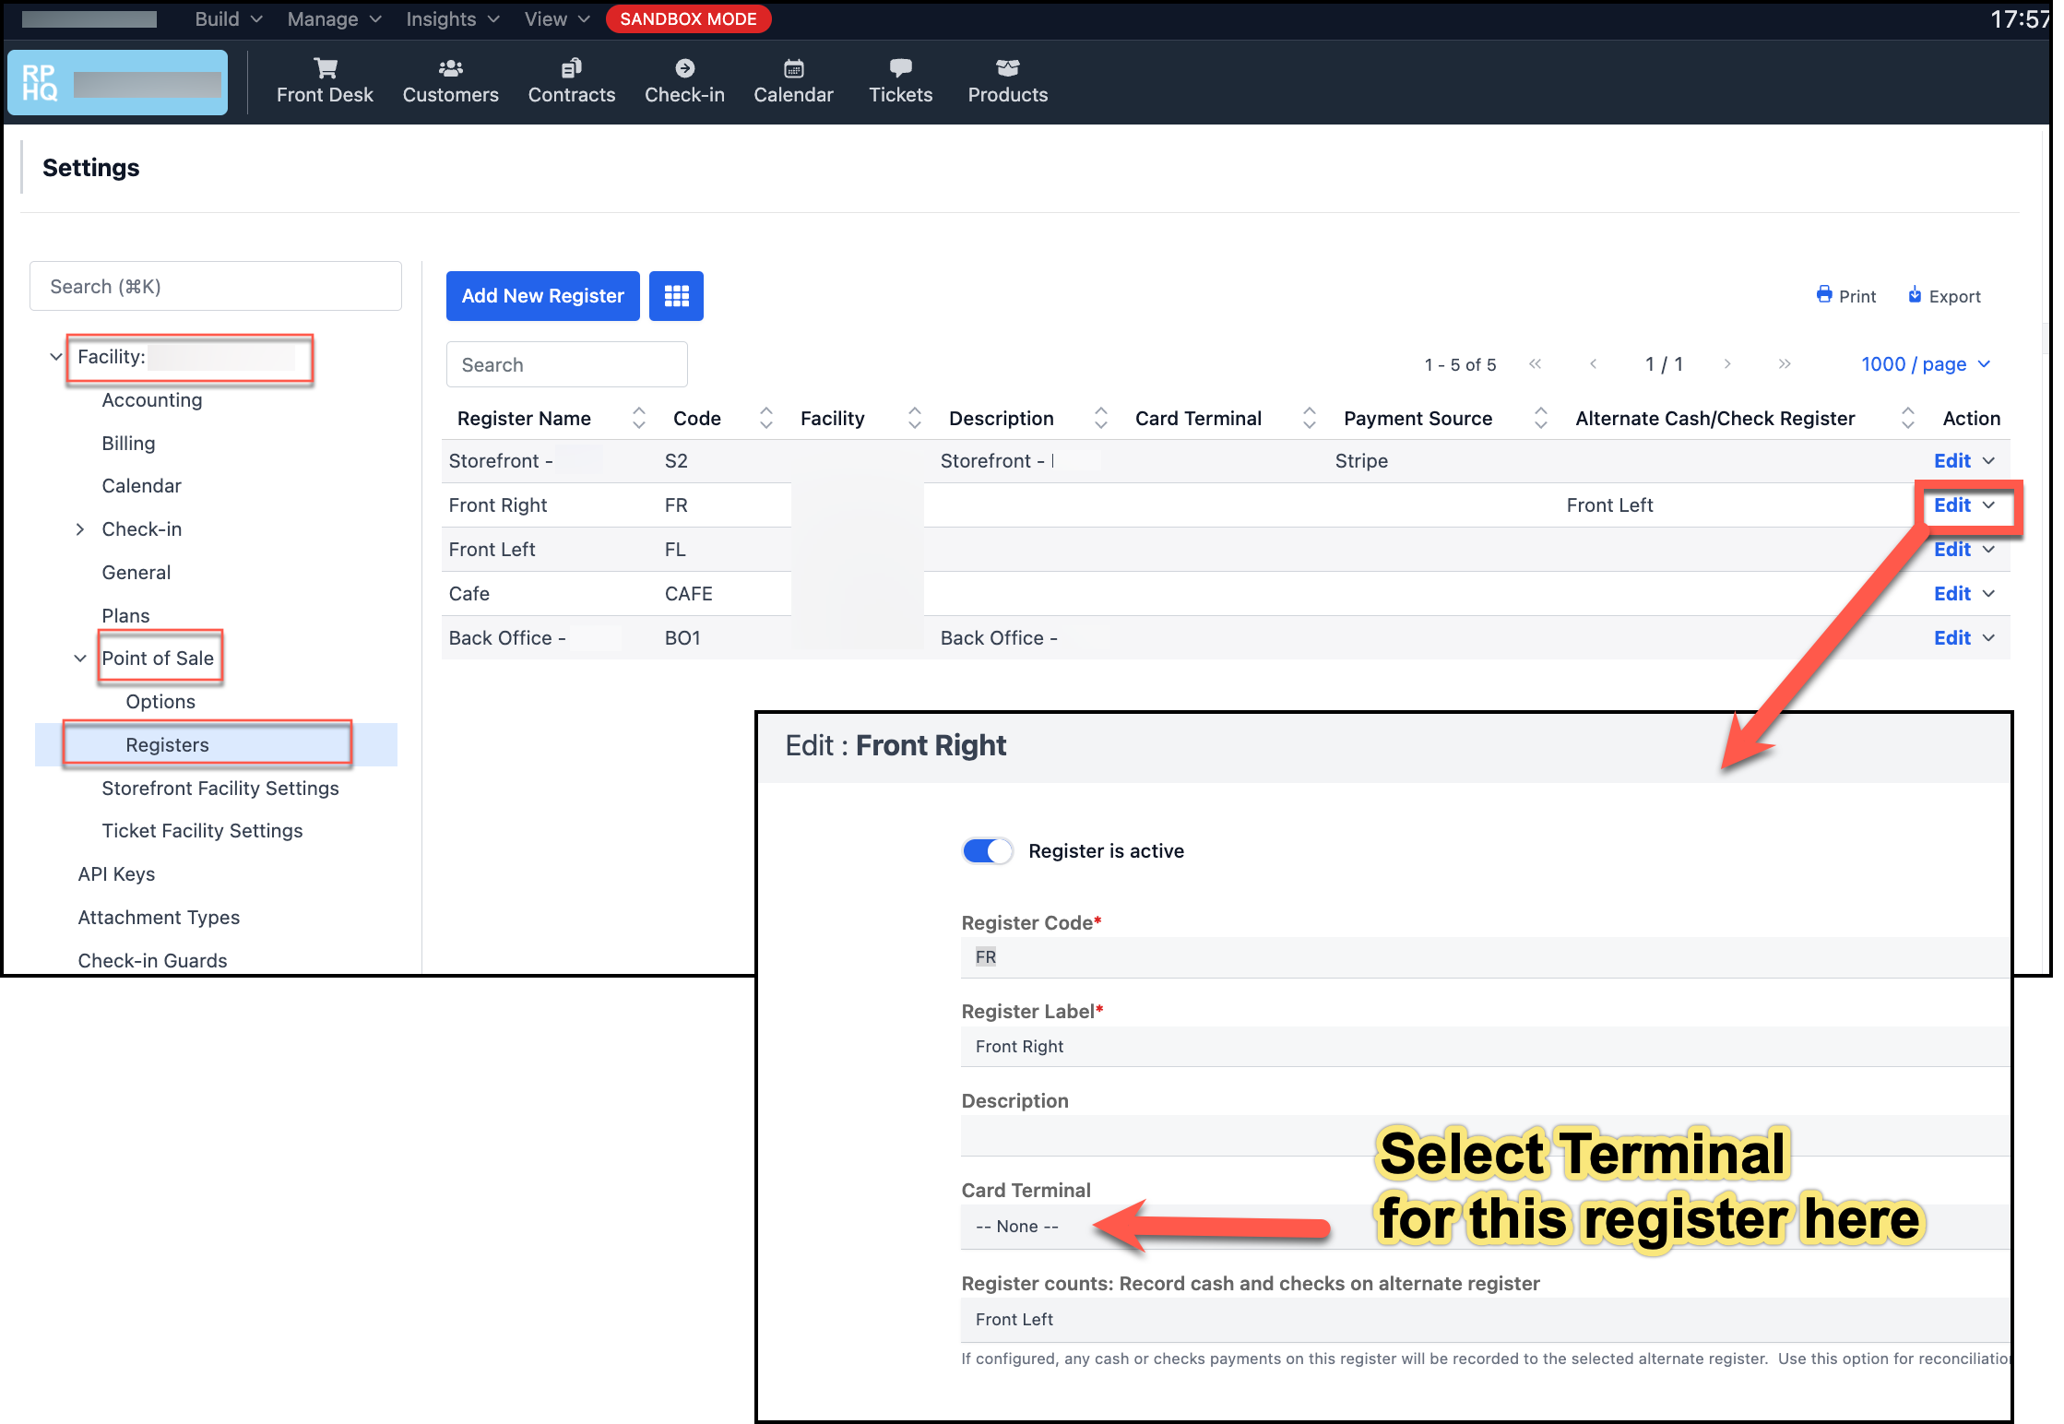Open the Front Desk cart icon
The image size is (2064, 1424).
coord(325,68)
